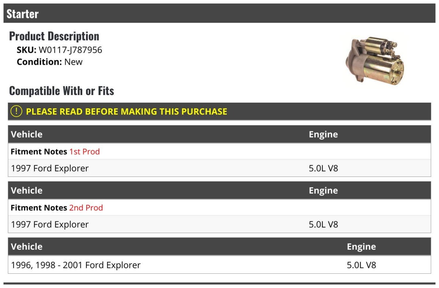Screen dimensions: 439x288
Task: Click 5.0L V8 engine in first table
Action: [x=323, y=168]
